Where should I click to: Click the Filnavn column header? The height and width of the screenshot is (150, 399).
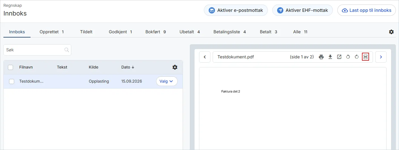click(x=26, y=67)
